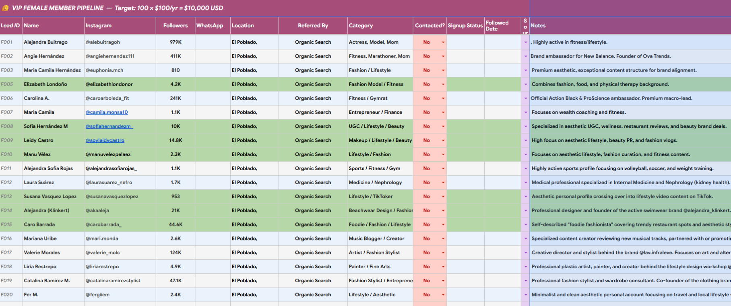Click the Category header cell
Viewport: 731px width, 306px height.
click(x=380, y=26)
